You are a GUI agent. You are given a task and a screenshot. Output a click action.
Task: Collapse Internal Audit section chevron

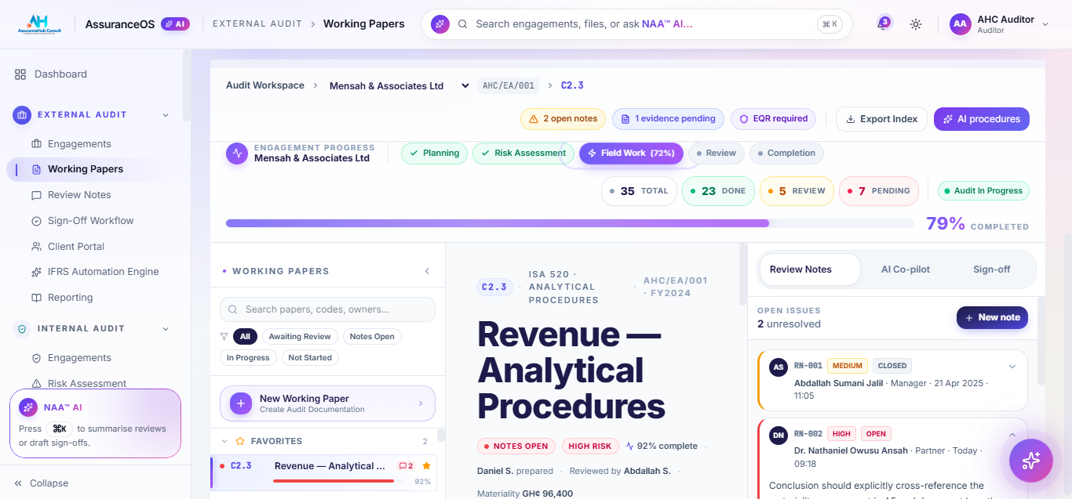[166, 329]
